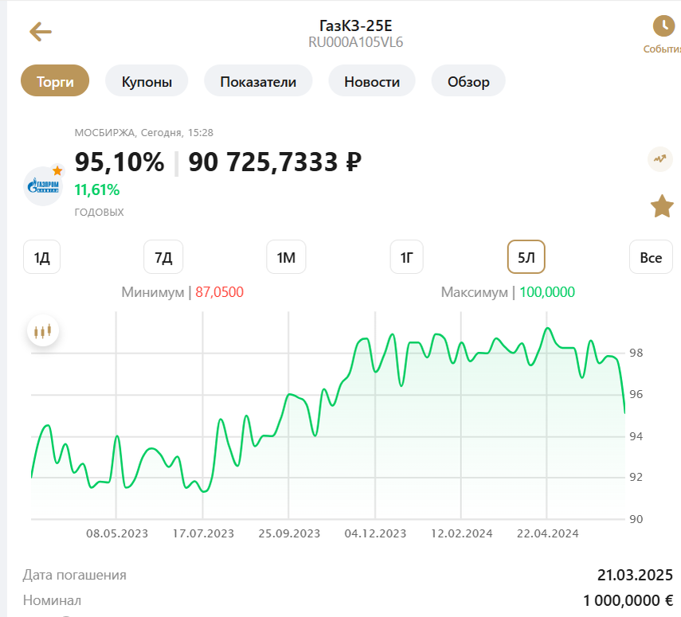The width and height of the screenshot is (681, 617).
Task: Click the Gazprom issuer logo
Action: point(43,185)
